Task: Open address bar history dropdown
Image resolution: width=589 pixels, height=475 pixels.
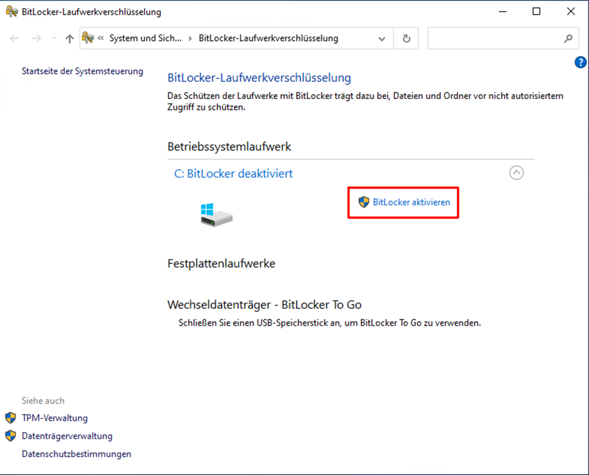Action: (x=381, y=38)
